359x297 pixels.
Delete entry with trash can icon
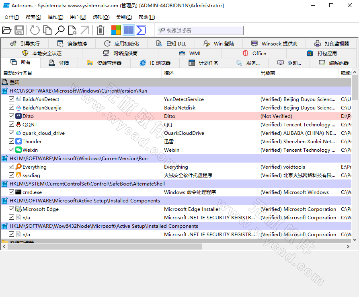100,30
